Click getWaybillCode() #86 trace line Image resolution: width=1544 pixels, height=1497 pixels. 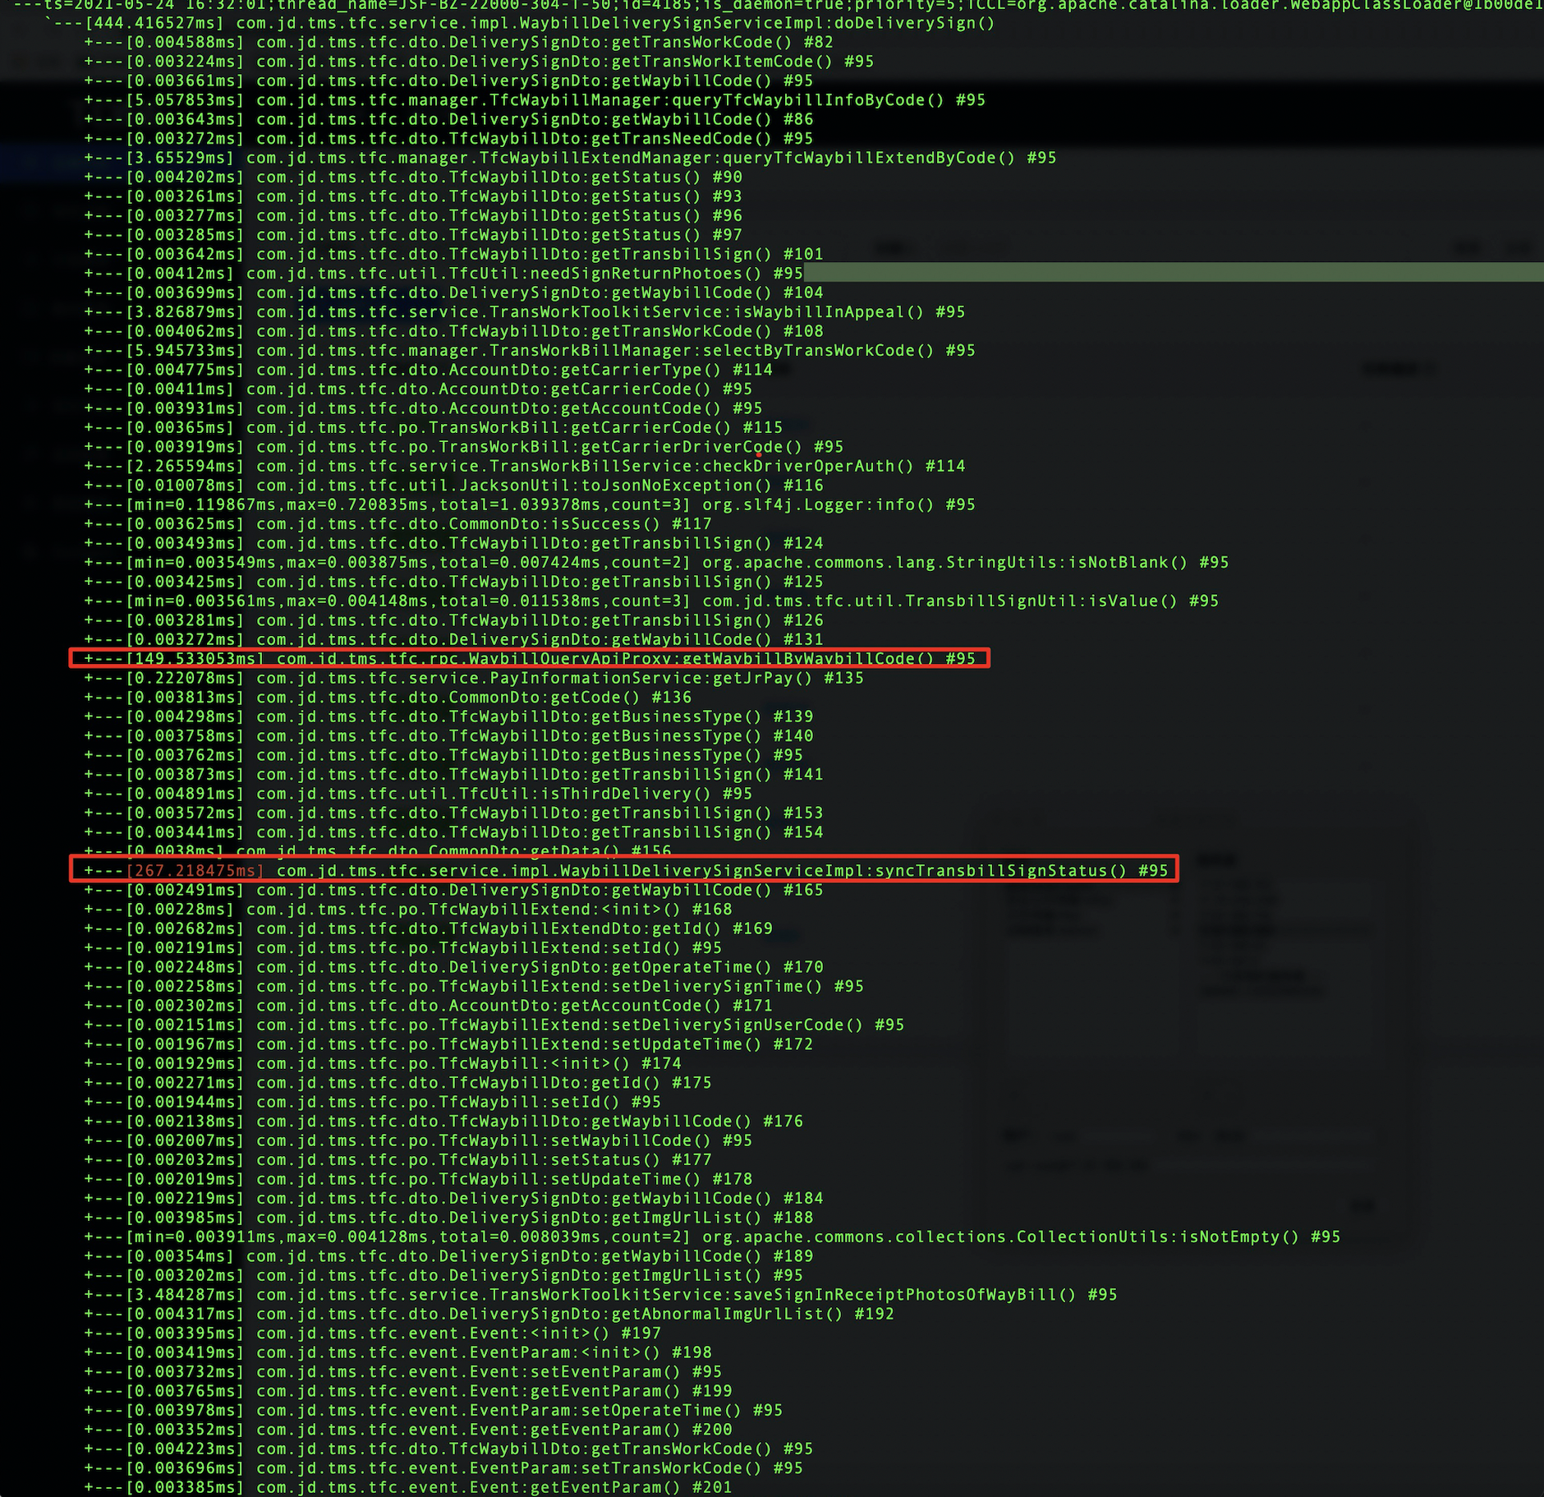point(448,119)
